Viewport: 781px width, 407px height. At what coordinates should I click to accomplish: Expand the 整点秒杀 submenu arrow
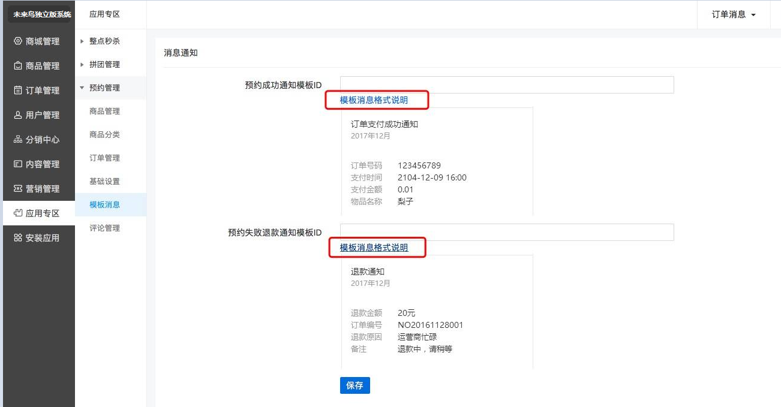click(x=82, y=41)
